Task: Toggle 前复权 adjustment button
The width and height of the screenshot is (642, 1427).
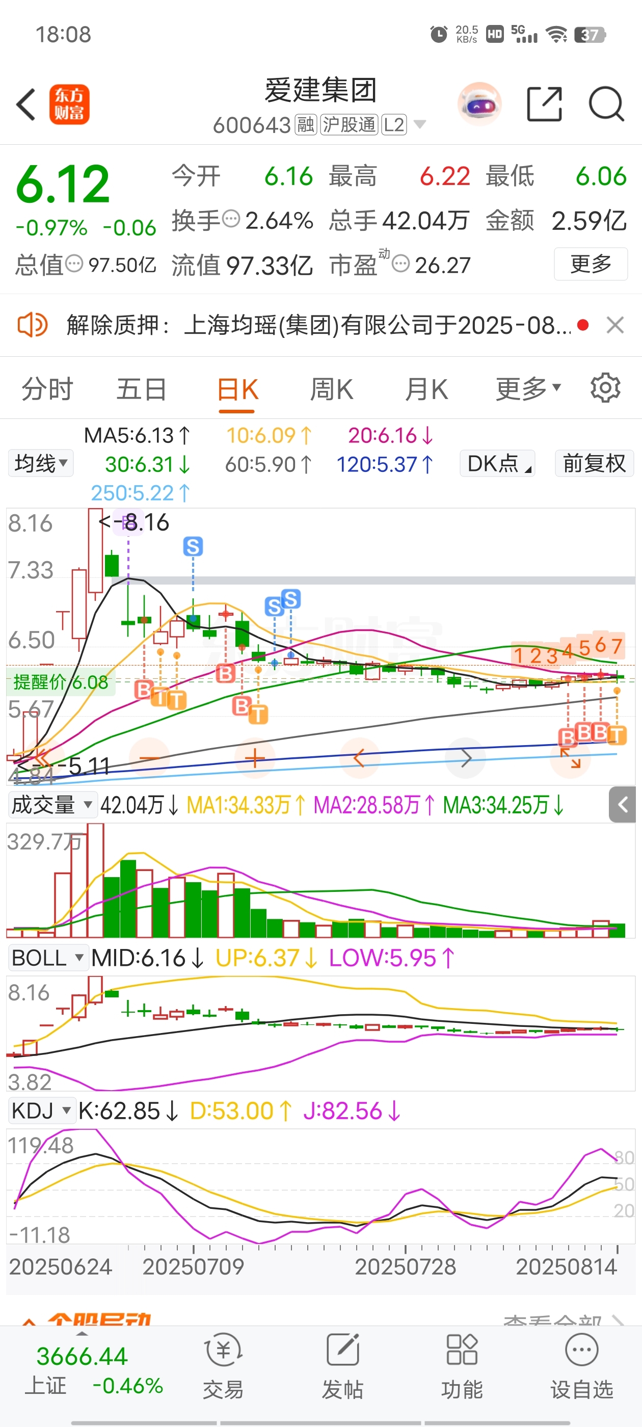Action: [x=595, y=463]
